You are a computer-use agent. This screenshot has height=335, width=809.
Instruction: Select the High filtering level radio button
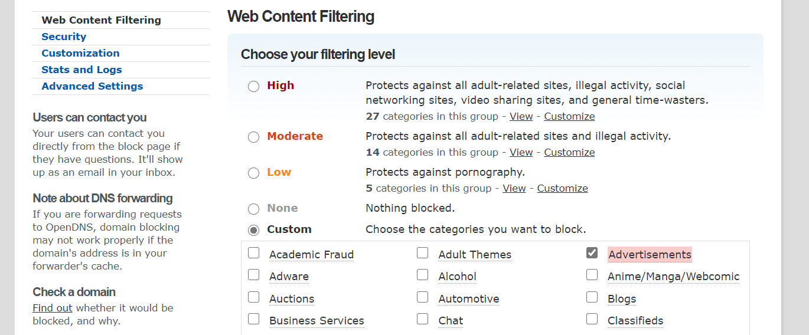(x=253, y=86)
